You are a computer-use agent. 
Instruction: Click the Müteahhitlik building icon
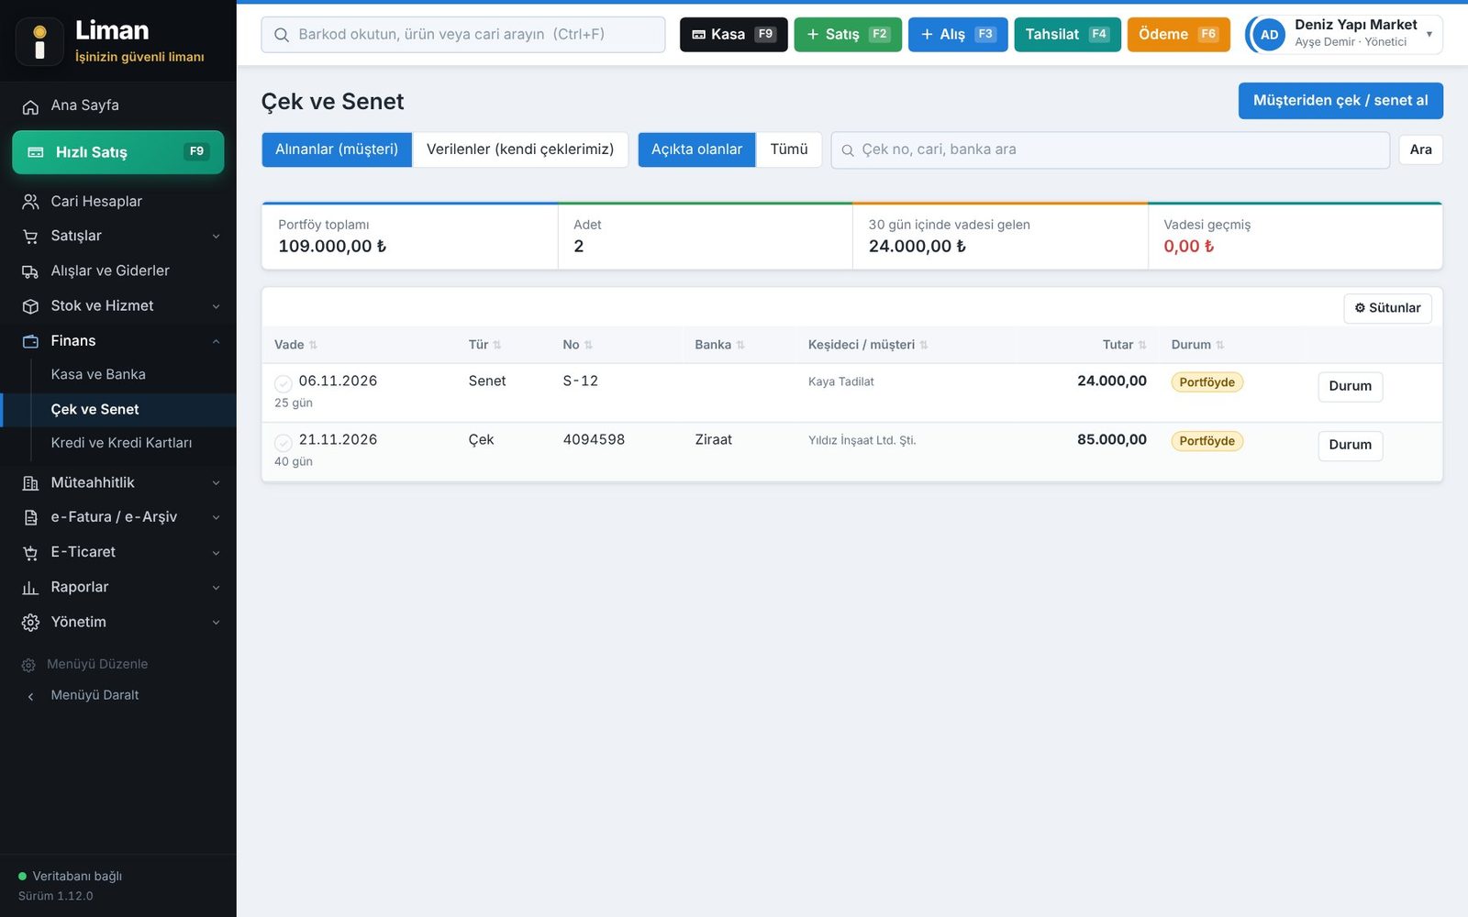pos(30,483)
